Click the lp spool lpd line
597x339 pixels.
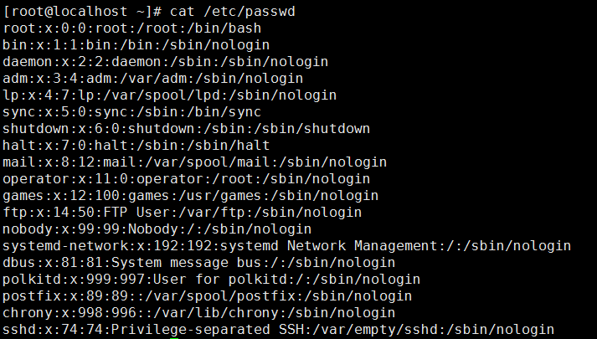tap(170, 95)
